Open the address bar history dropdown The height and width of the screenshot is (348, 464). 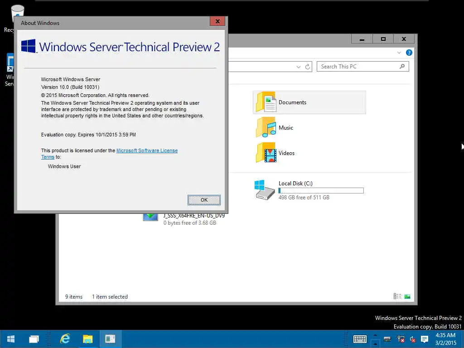coord(298,67)
